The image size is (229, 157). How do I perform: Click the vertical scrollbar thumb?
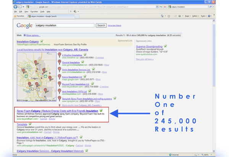pos(214,55)
